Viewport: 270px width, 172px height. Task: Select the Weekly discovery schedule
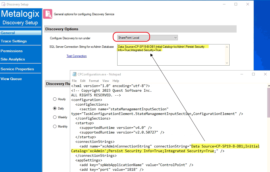pos(55,117)
